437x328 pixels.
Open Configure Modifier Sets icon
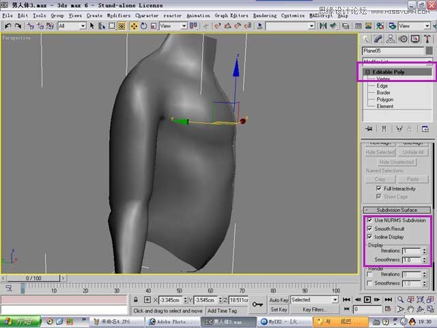(x=425, y=128)
